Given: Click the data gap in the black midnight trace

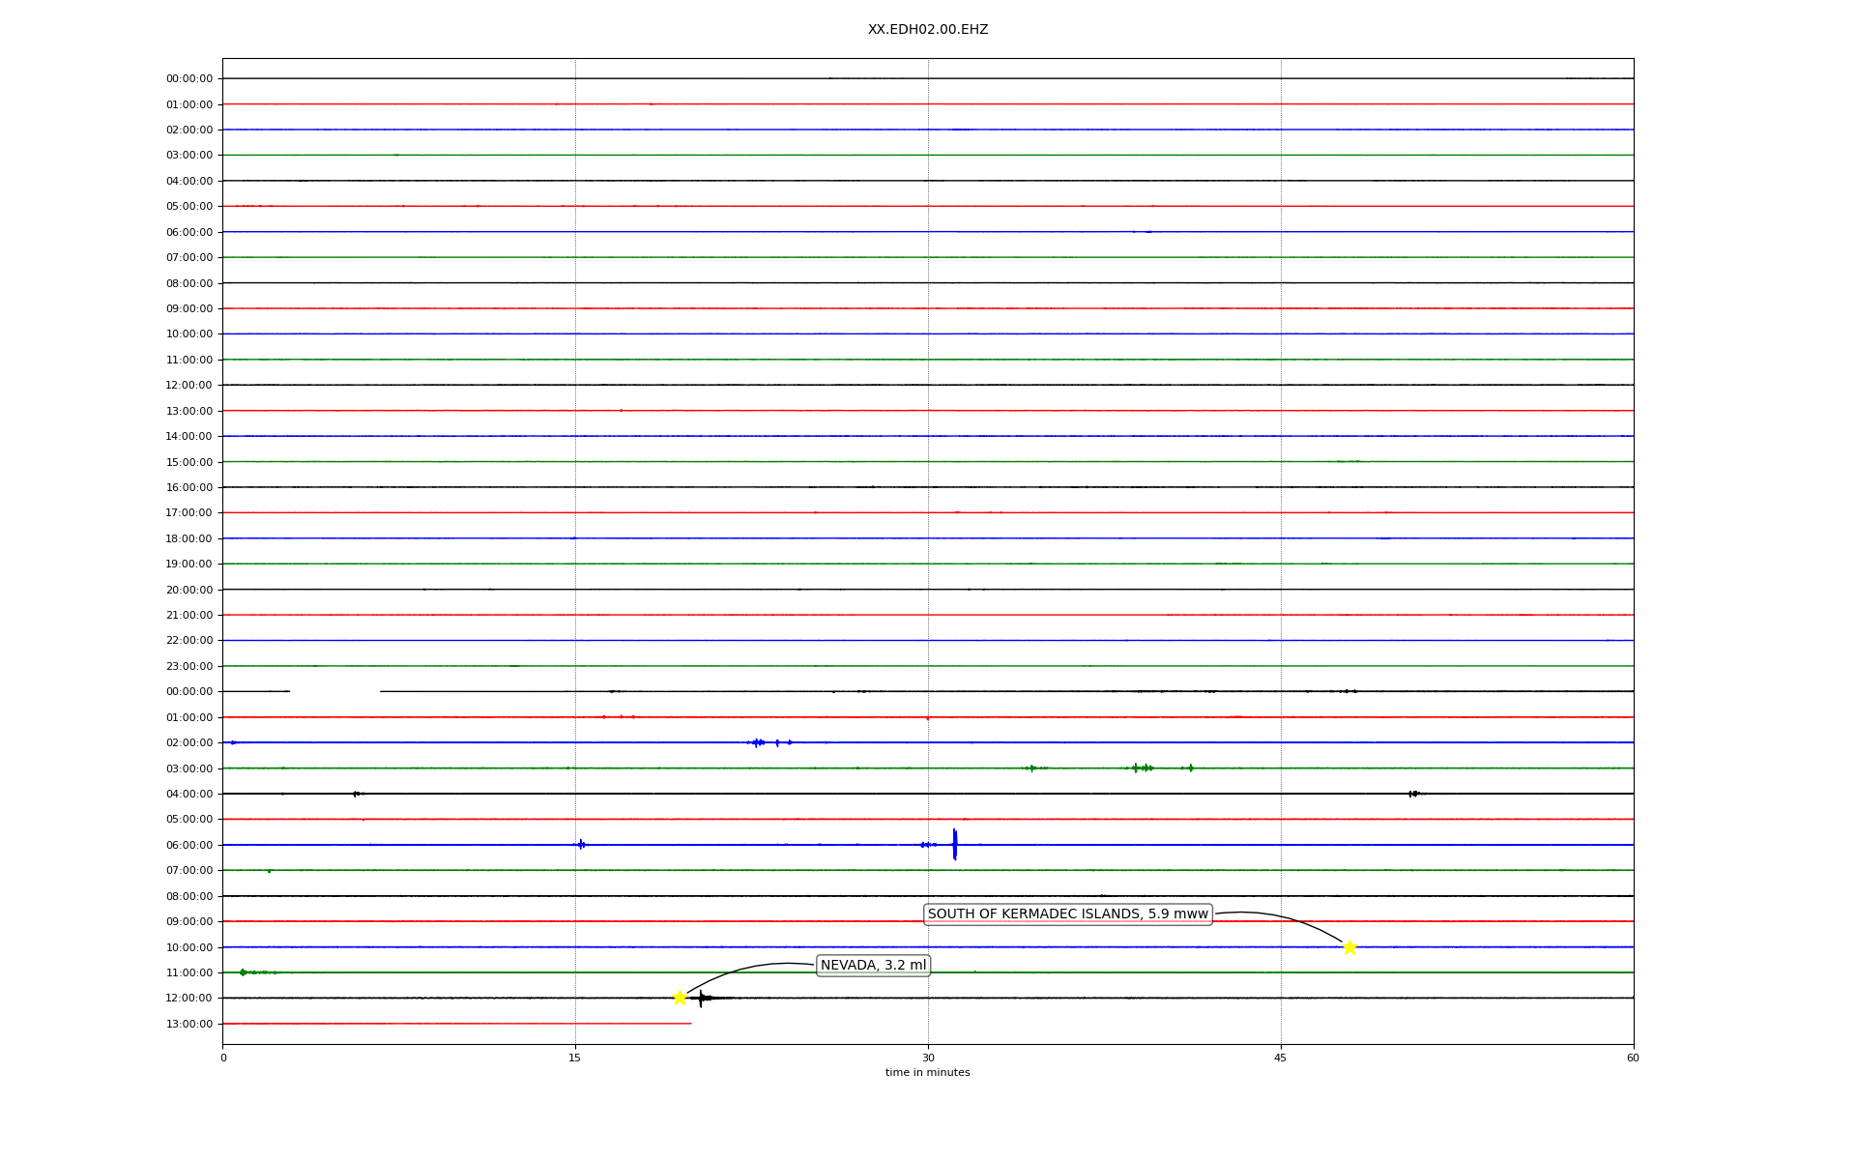Looking at the screenshot, I should click(334, 691).
